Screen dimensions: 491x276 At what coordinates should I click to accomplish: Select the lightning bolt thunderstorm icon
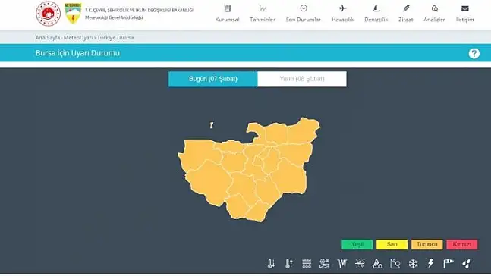click(431, 263)
